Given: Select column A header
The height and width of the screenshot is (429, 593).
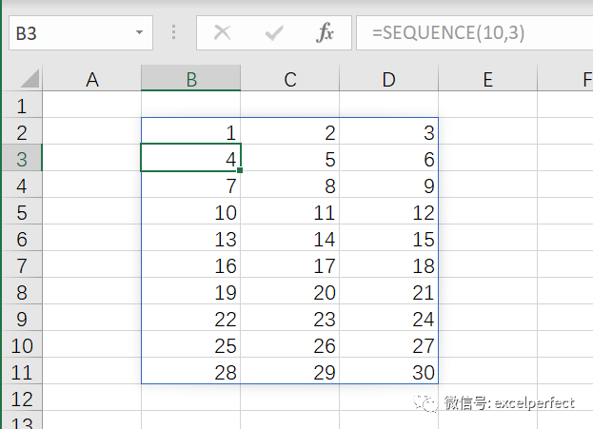Looking at the screenshot, I should (x=92, y=80).
